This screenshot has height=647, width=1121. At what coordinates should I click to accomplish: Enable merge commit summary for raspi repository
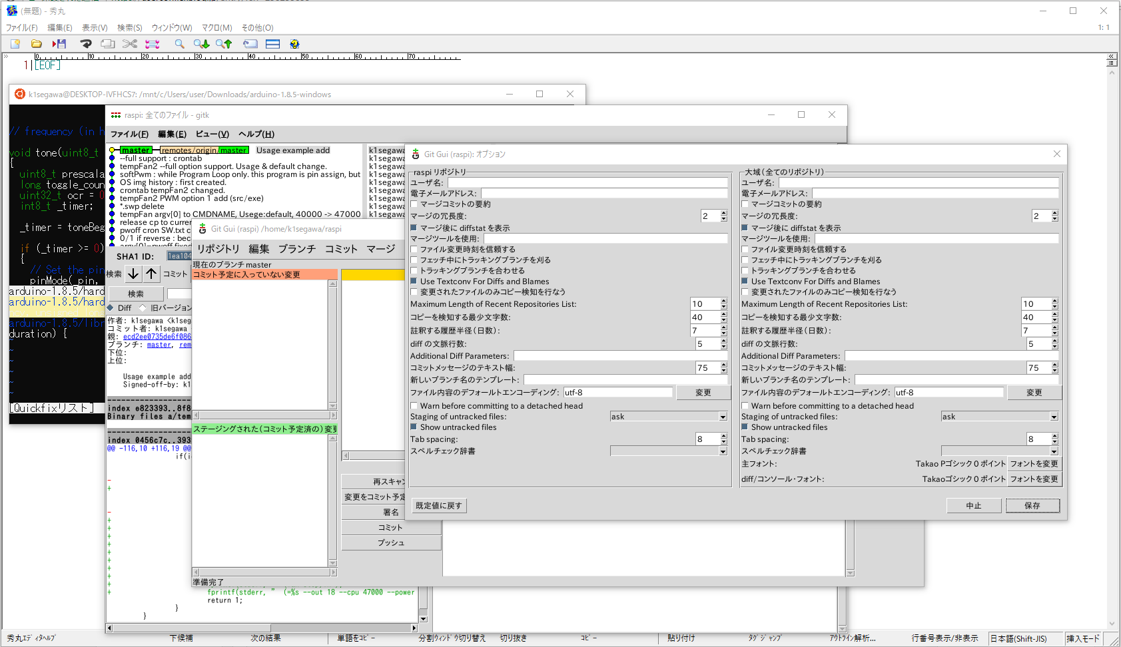[x=414, y=204]
